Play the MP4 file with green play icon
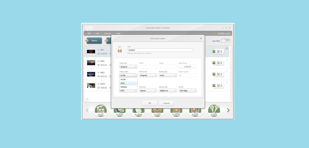The height and width of the screenshot is (148, 309). coord(214,63)
